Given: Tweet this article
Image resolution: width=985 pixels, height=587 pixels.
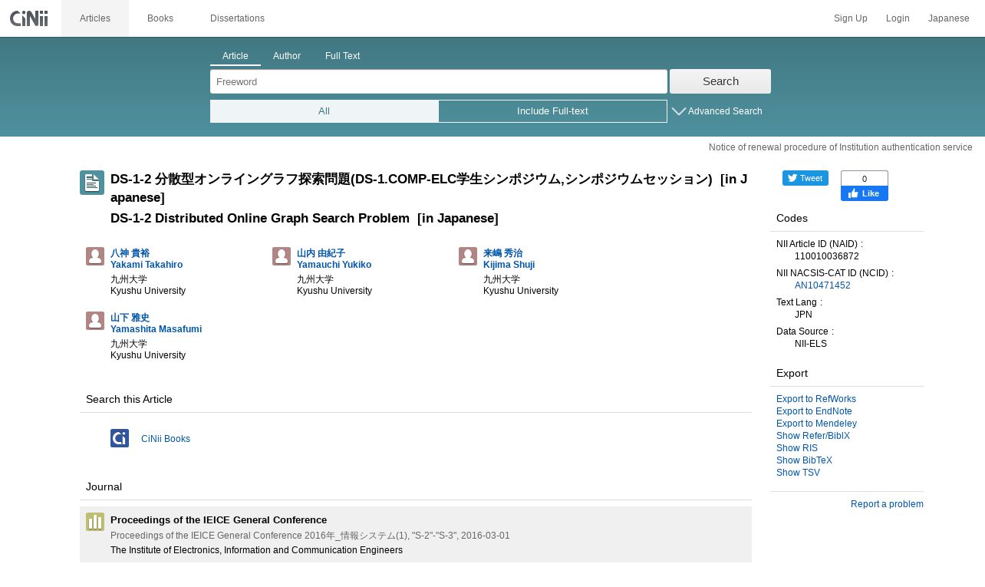Looking at the screenshot, I should pos(805,178).
